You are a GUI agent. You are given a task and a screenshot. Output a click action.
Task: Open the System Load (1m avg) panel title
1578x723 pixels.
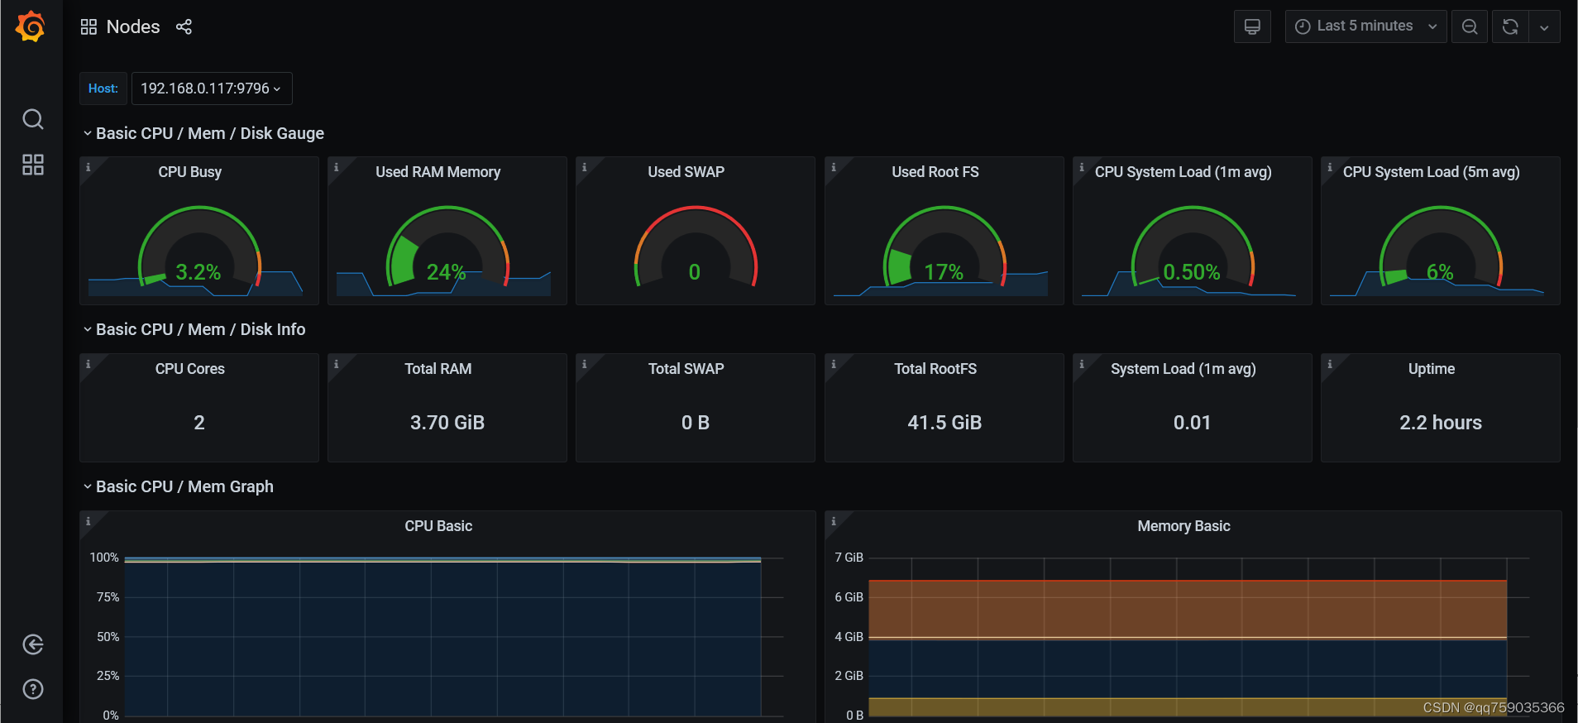pos(1183,369)
